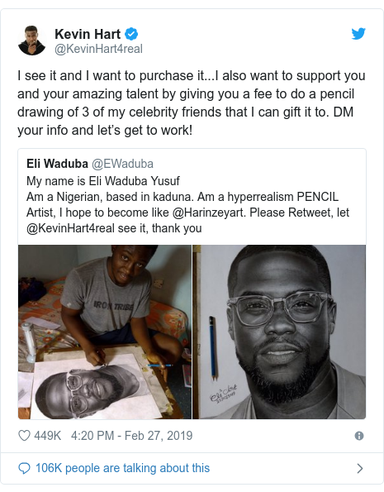Open the 4:20 PM - Feb 27, 2019 timestamp
The width and height of the screenshot is (384, 492).
tap(131, 436)
